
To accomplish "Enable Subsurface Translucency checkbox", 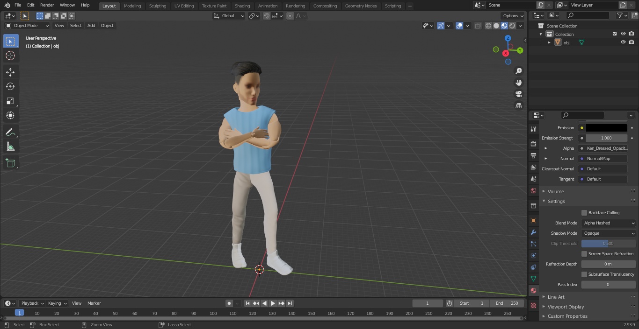I will (x=584, y=274).
